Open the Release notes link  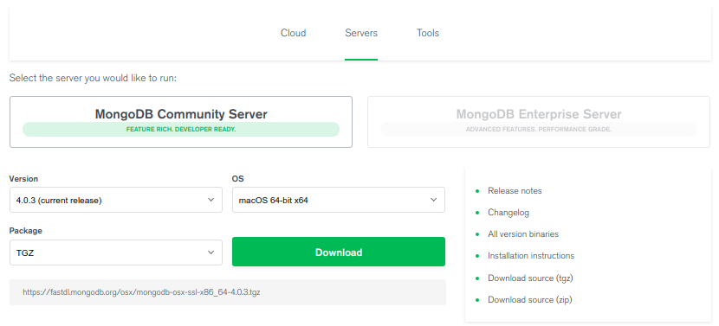tap(515, 191)
